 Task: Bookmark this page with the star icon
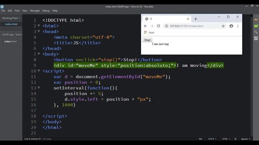coord(223,26)
